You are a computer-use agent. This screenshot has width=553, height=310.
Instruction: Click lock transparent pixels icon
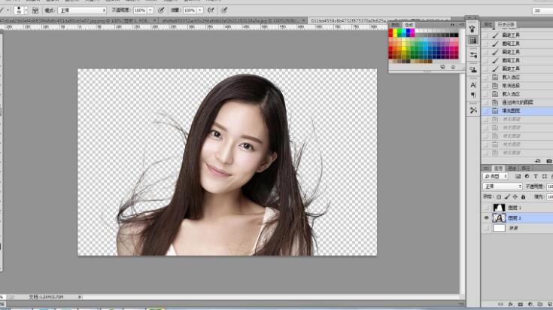[x=499, y=197]
